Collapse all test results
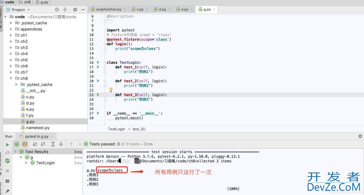This screenshot has width=364, height=195. [x=61, y=144]
